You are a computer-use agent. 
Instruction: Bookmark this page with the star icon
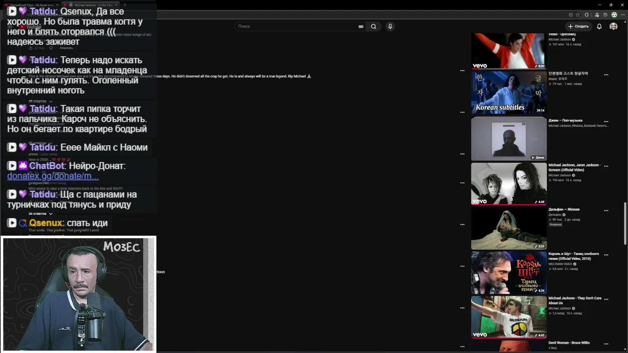click(577, 15)
